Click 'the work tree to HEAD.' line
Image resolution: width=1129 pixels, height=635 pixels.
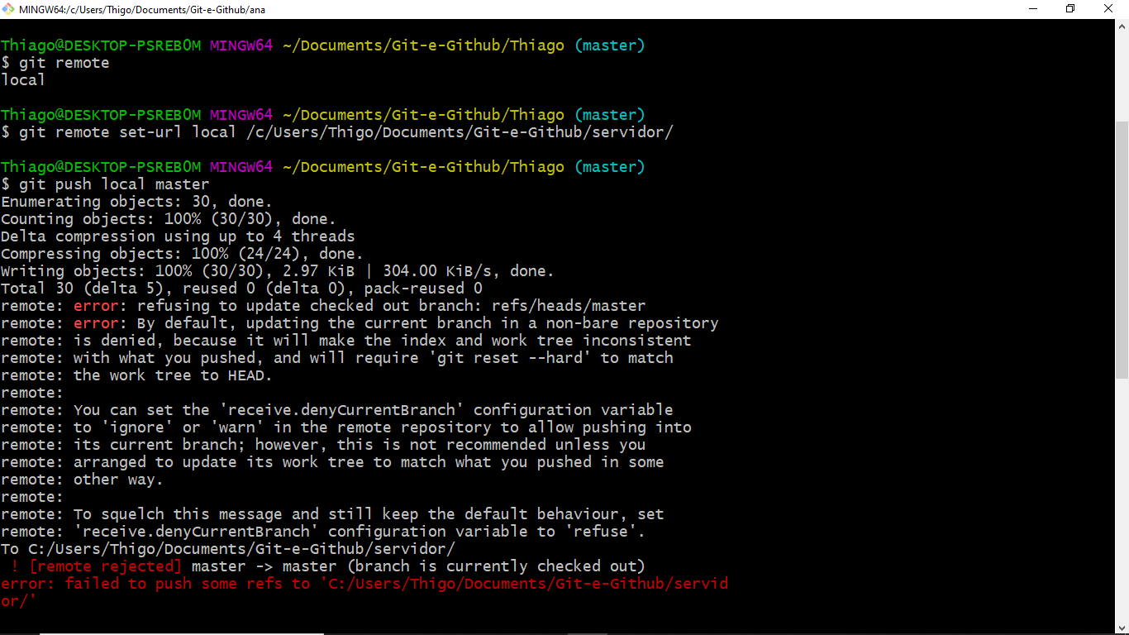pos(136,375)
